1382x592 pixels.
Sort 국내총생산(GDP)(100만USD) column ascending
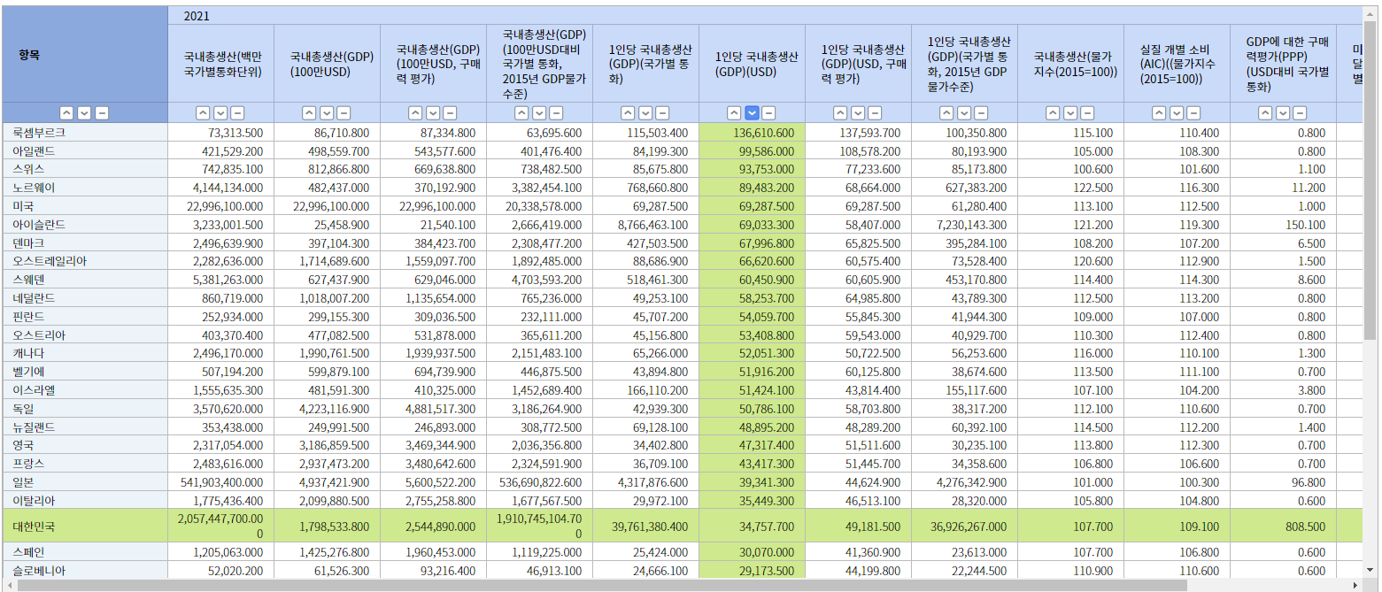click(x=309, y=113)
